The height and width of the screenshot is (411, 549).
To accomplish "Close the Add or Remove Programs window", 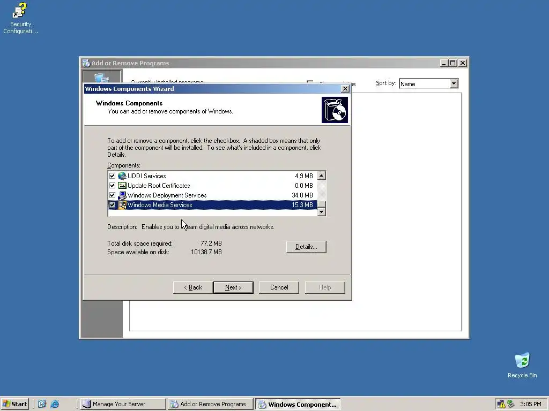I will click(463, 63).
